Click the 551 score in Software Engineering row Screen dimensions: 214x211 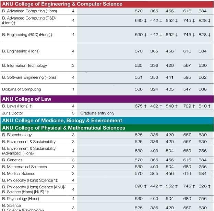pyautogui.click(x=139, y=77)
